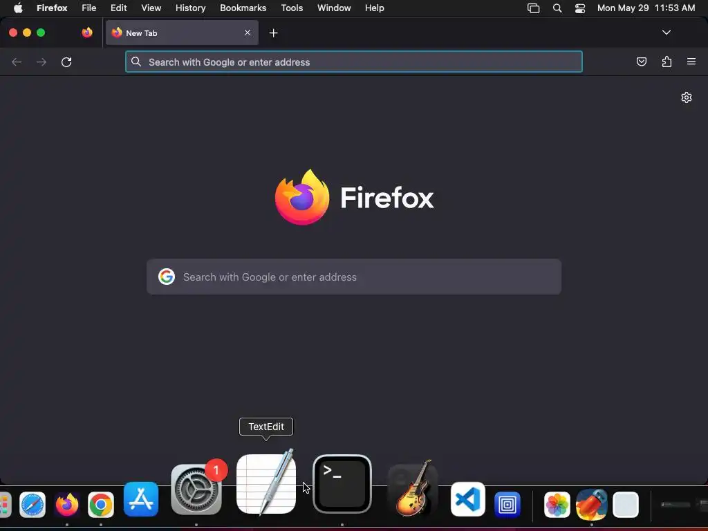
Task: Open the File menu
Action: 89,8
